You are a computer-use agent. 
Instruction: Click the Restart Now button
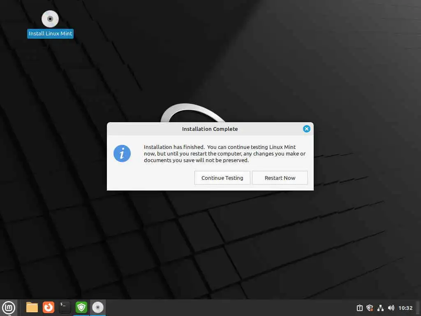point(280,178)
